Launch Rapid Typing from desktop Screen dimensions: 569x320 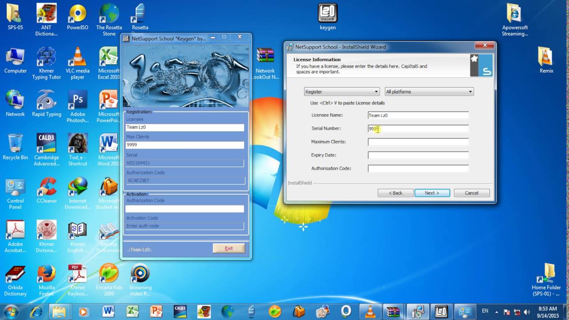[x=46, y=104]
